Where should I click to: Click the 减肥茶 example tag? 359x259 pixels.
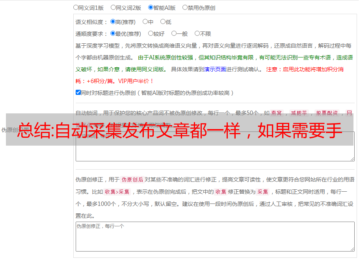pos(299,113)
